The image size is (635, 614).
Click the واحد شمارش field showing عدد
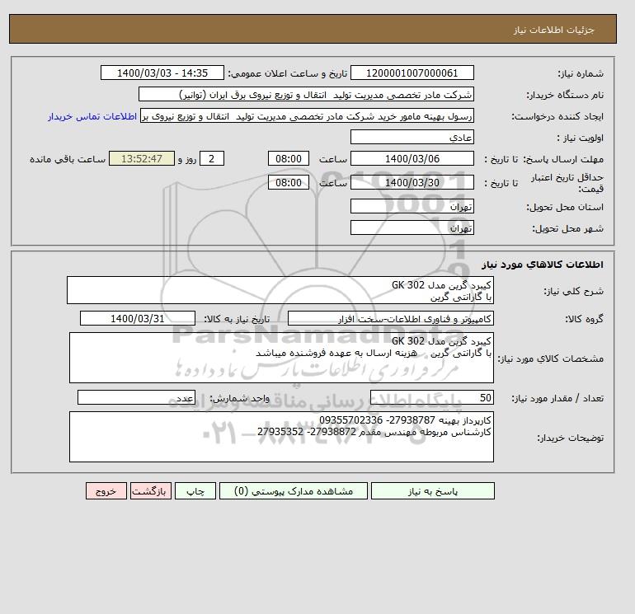click(136, 397)
